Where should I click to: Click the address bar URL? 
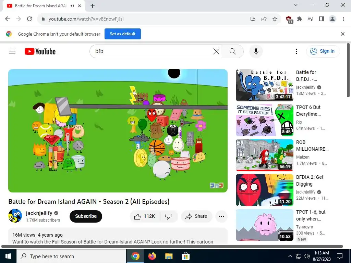pyautogui.click(x=86, y=19)
